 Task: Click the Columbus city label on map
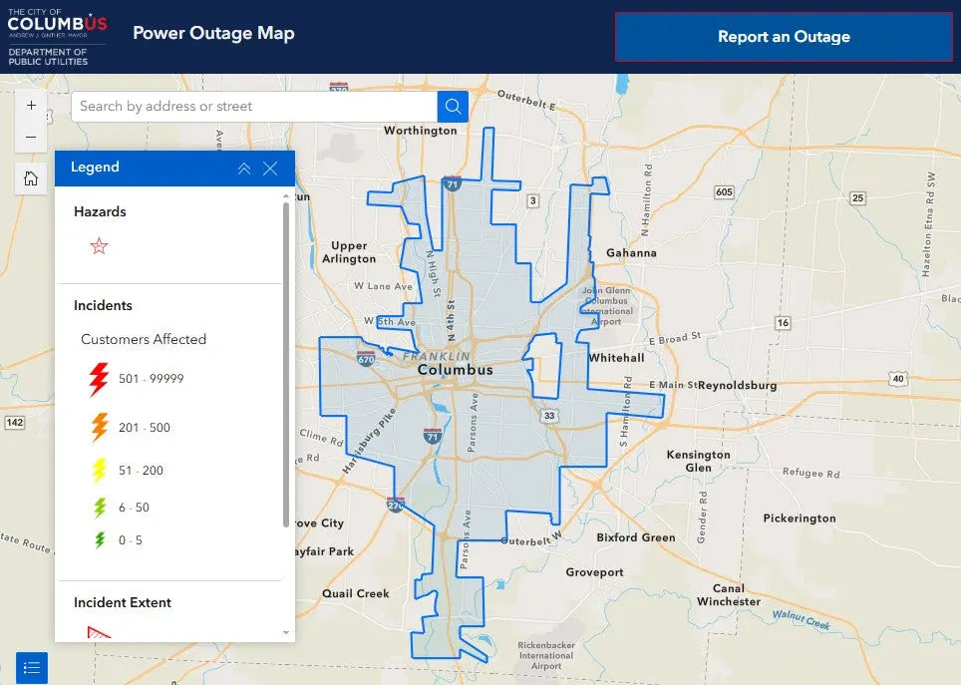click(x=456, y=370)
